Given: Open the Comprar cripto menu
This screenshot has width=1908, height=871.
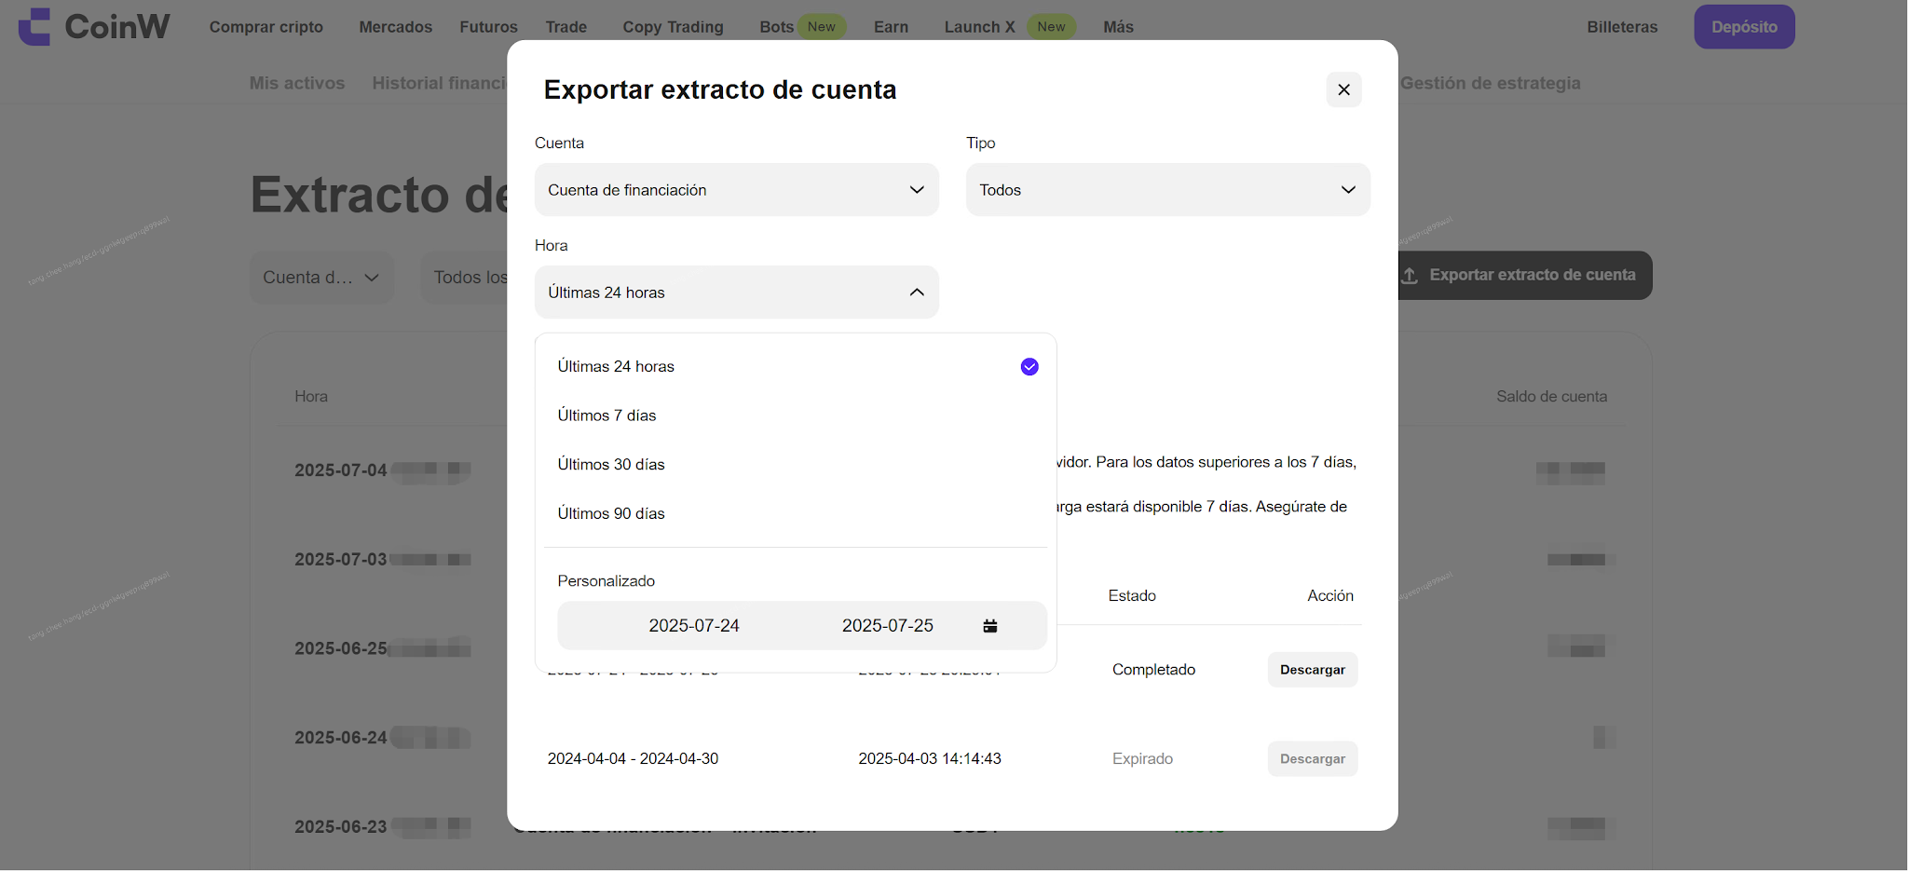Looking at the screenshot, I should [266, 27].
